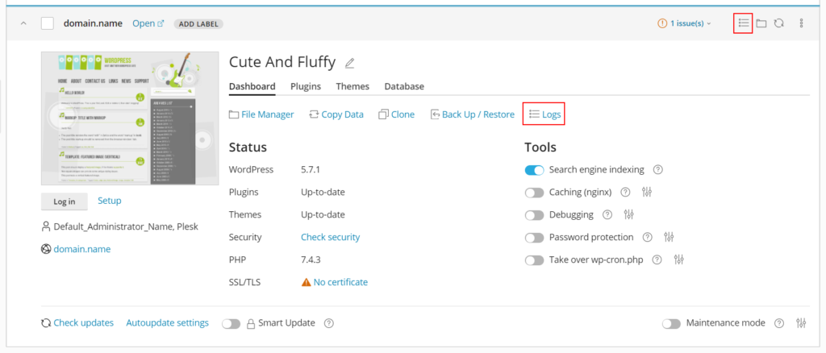826x353 pixels.
Task: Open file manager via header folder icon
Action: tap(761, 23)
